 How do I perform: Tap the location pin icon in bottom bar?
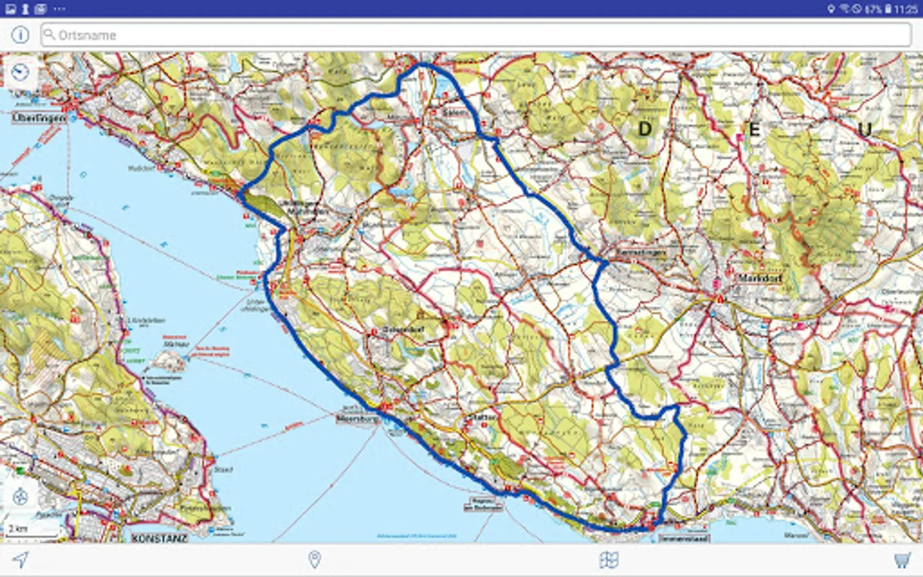click(314, 560)
